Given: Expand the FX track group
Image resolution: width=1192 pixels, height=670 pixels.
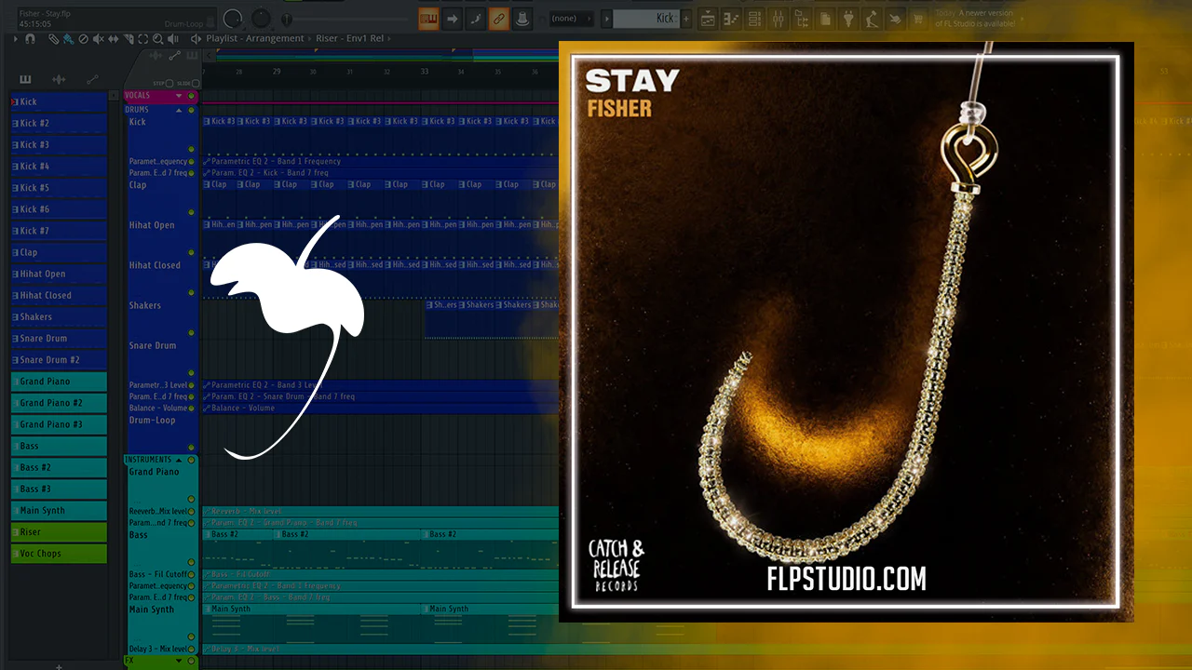Looking at the screenshot, I should pyautogui.click(x=179, y=661).
